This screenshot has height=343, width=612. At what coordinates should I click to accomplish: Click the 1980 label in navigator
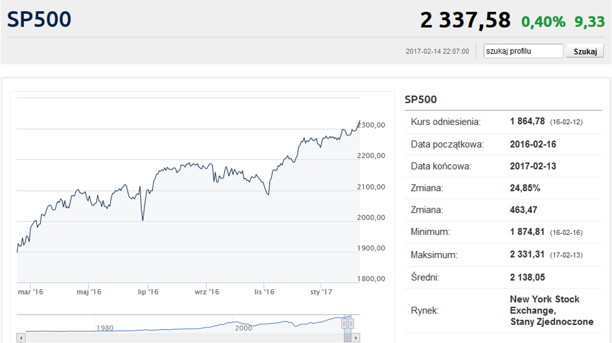pos(105,328)
